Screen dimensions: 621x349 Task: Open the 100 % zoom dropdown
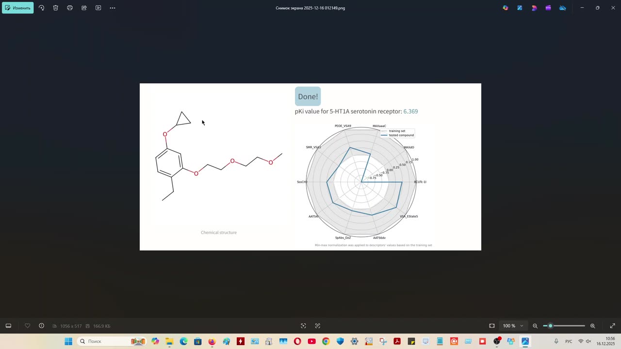tap(513, 326)
